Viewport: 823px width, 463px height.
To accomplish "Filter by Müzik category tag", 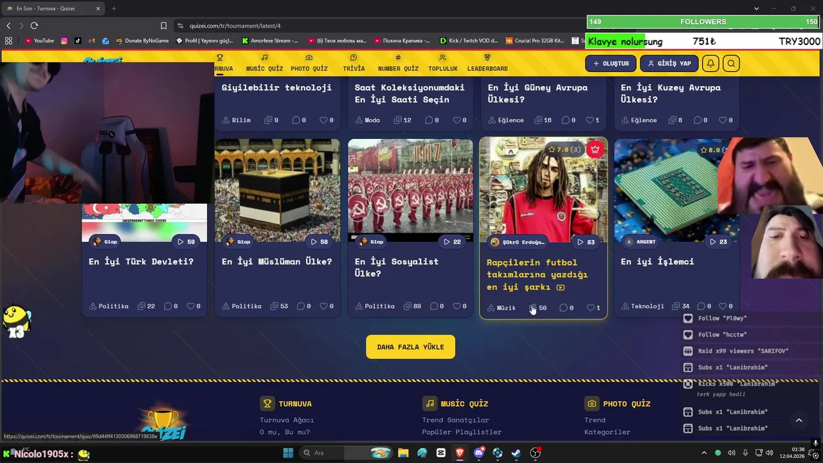I will 502,308.
